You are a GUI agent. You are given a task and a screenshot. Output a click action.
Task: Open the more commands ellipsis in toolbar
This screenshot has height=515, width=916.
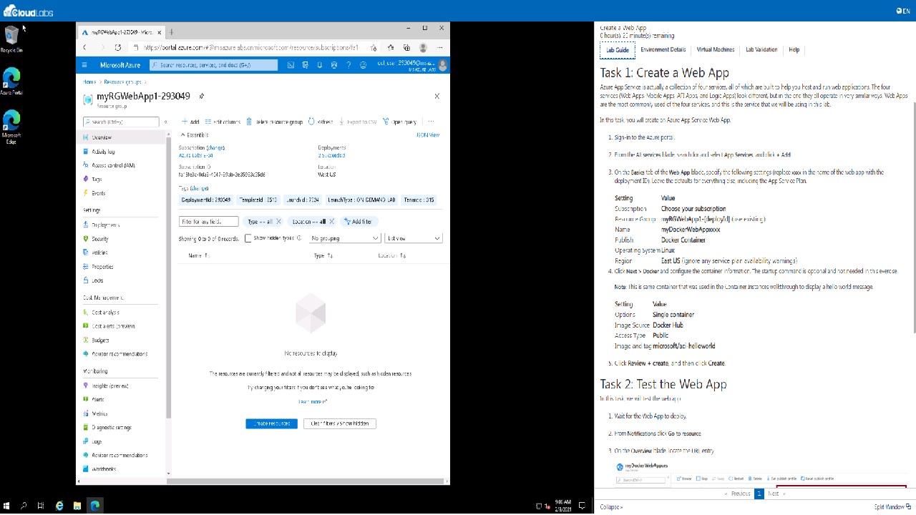coord(431,122)
